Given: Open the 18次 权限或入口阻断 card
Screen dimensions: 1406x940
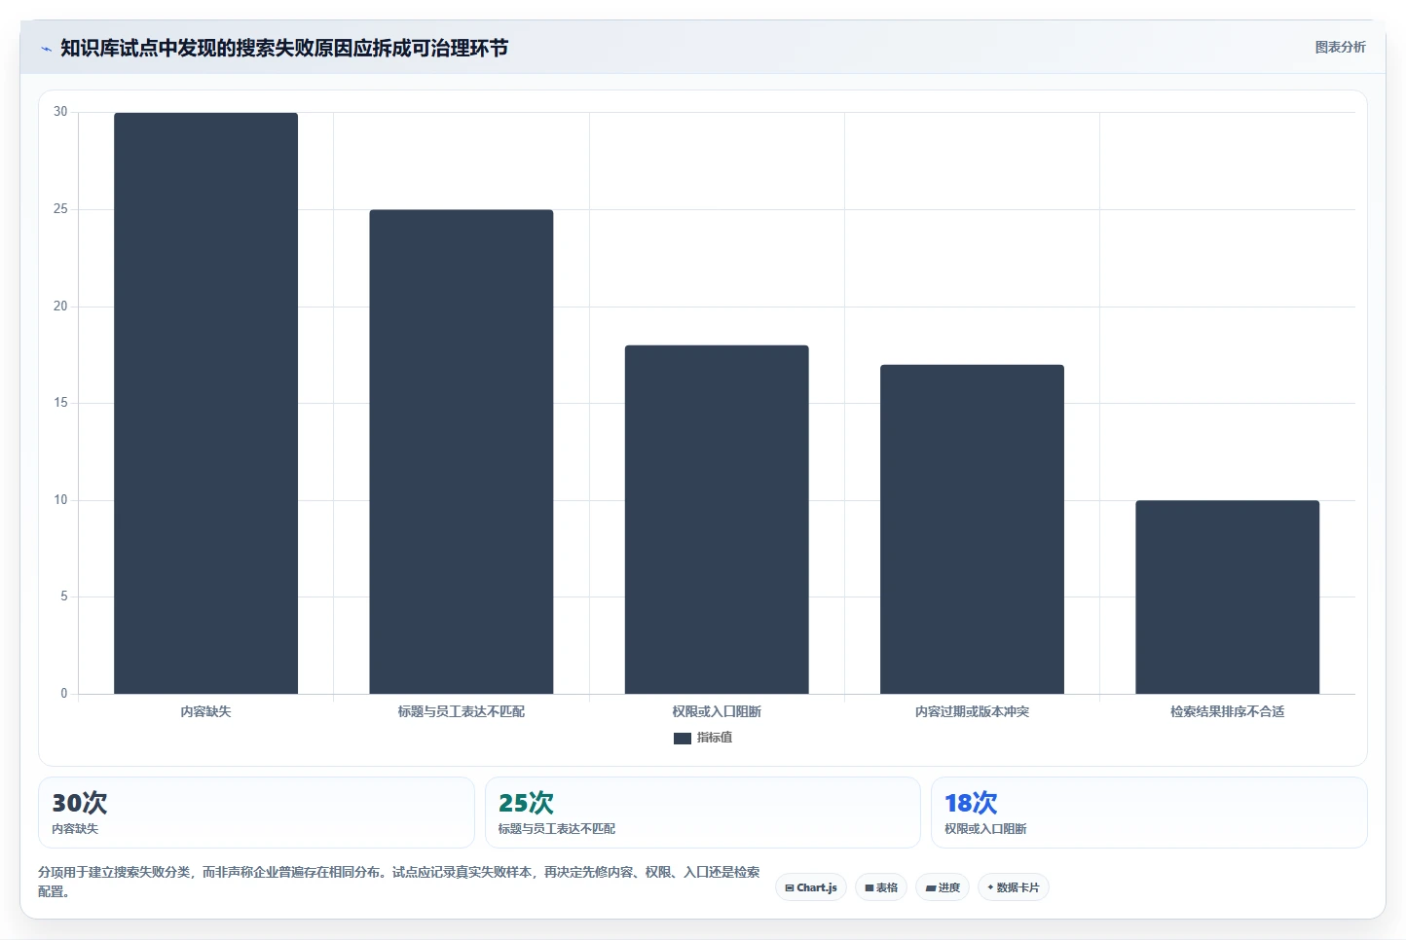Looking at the screenshot, I should pos(1149,813).
